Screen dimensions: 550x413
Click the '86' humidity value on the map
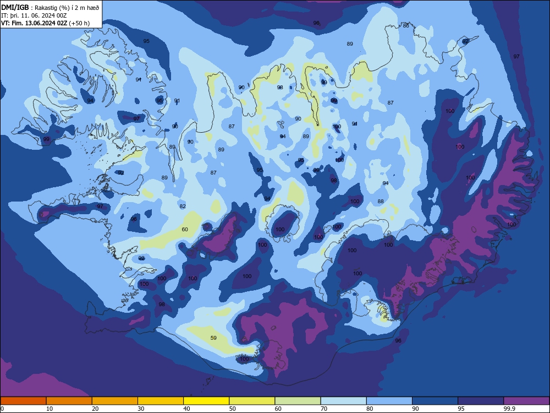point(406,26)
